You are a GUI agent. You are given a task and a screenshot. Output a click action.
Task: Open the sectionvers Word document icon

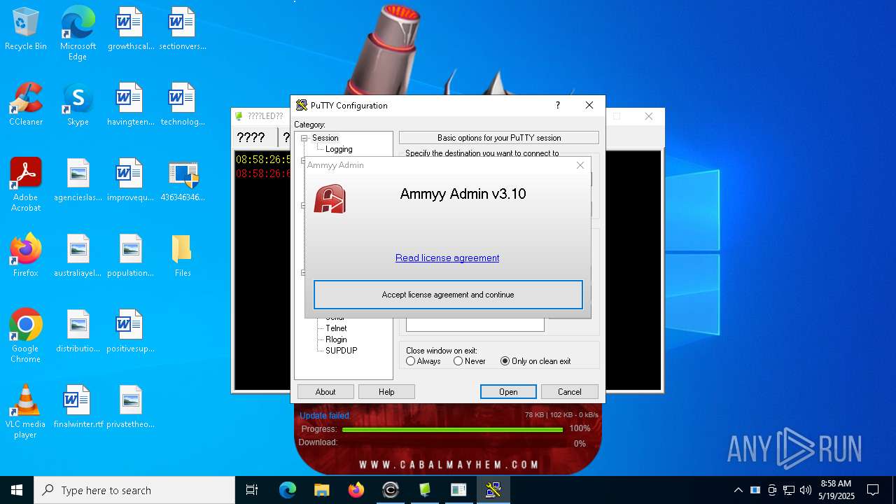click(x=182, y=29)
